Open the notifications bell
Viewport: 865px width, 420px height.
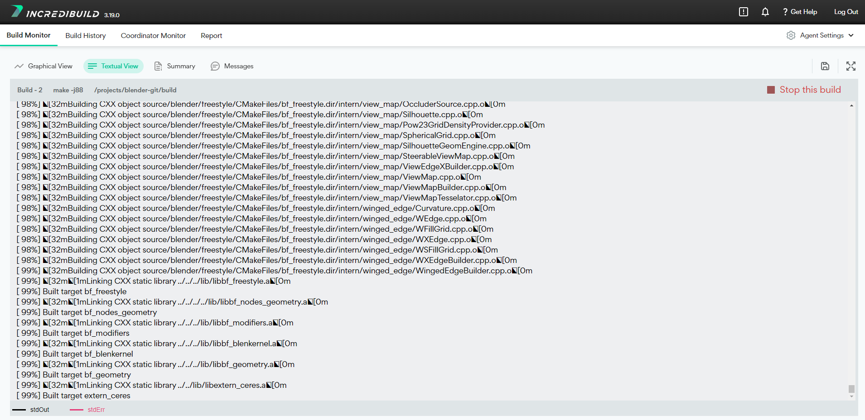[765, 12]
